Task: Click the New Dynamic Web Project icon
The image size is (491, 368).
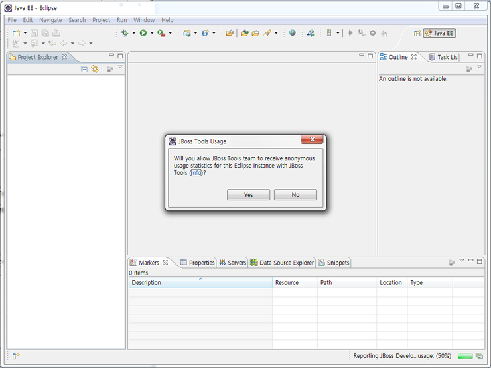Action: (187, 33)
